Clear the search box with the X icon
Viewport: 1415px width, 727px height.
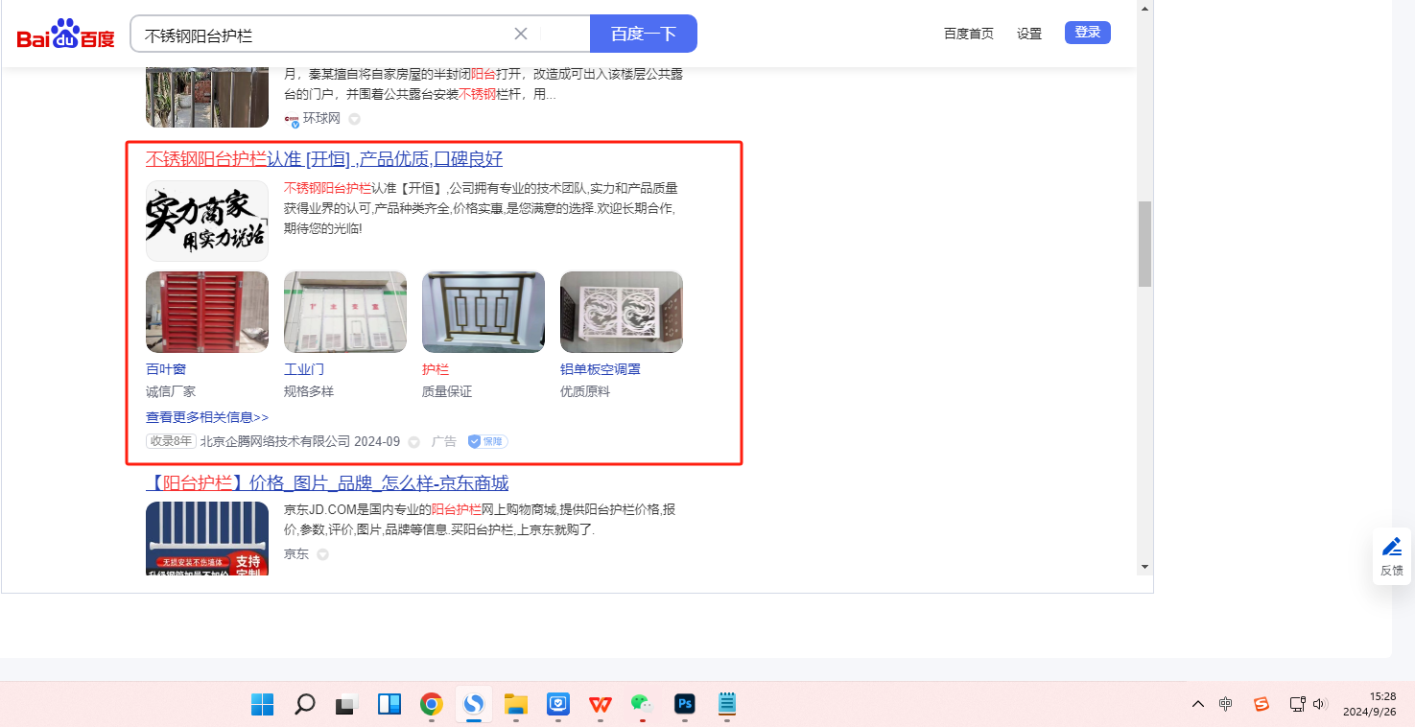(521, 34)
